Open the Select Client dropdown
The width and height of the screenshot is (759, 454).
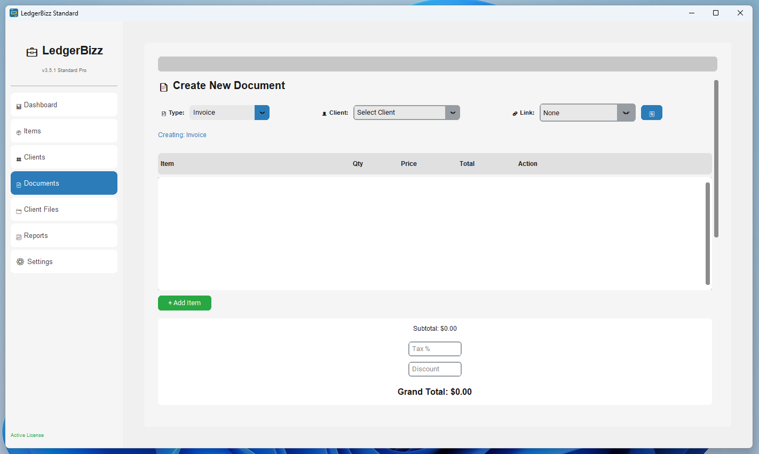click(407, 113)
